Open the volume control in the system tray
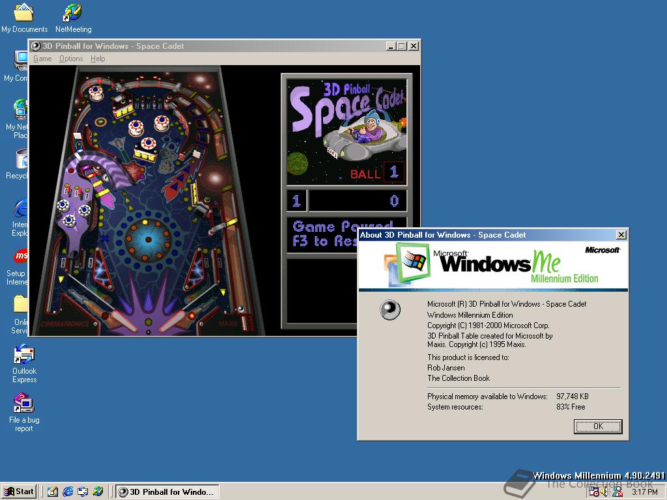The image size is (667, 500). (x=605, y=492)
